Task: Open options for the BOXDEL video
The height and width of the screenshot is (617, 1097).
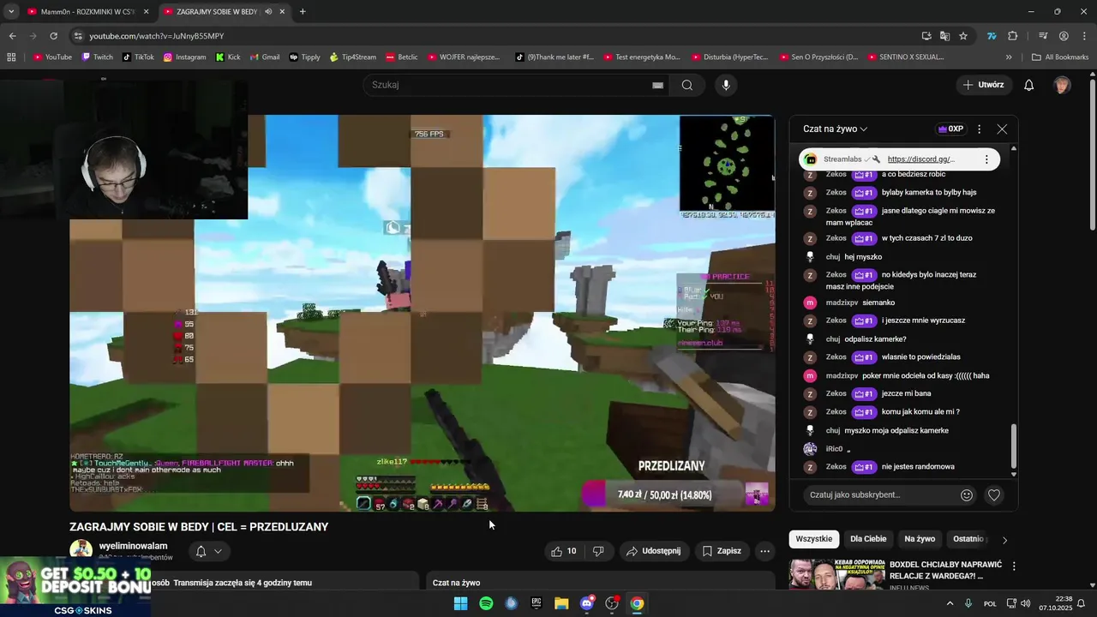Action: [1014, 566]
